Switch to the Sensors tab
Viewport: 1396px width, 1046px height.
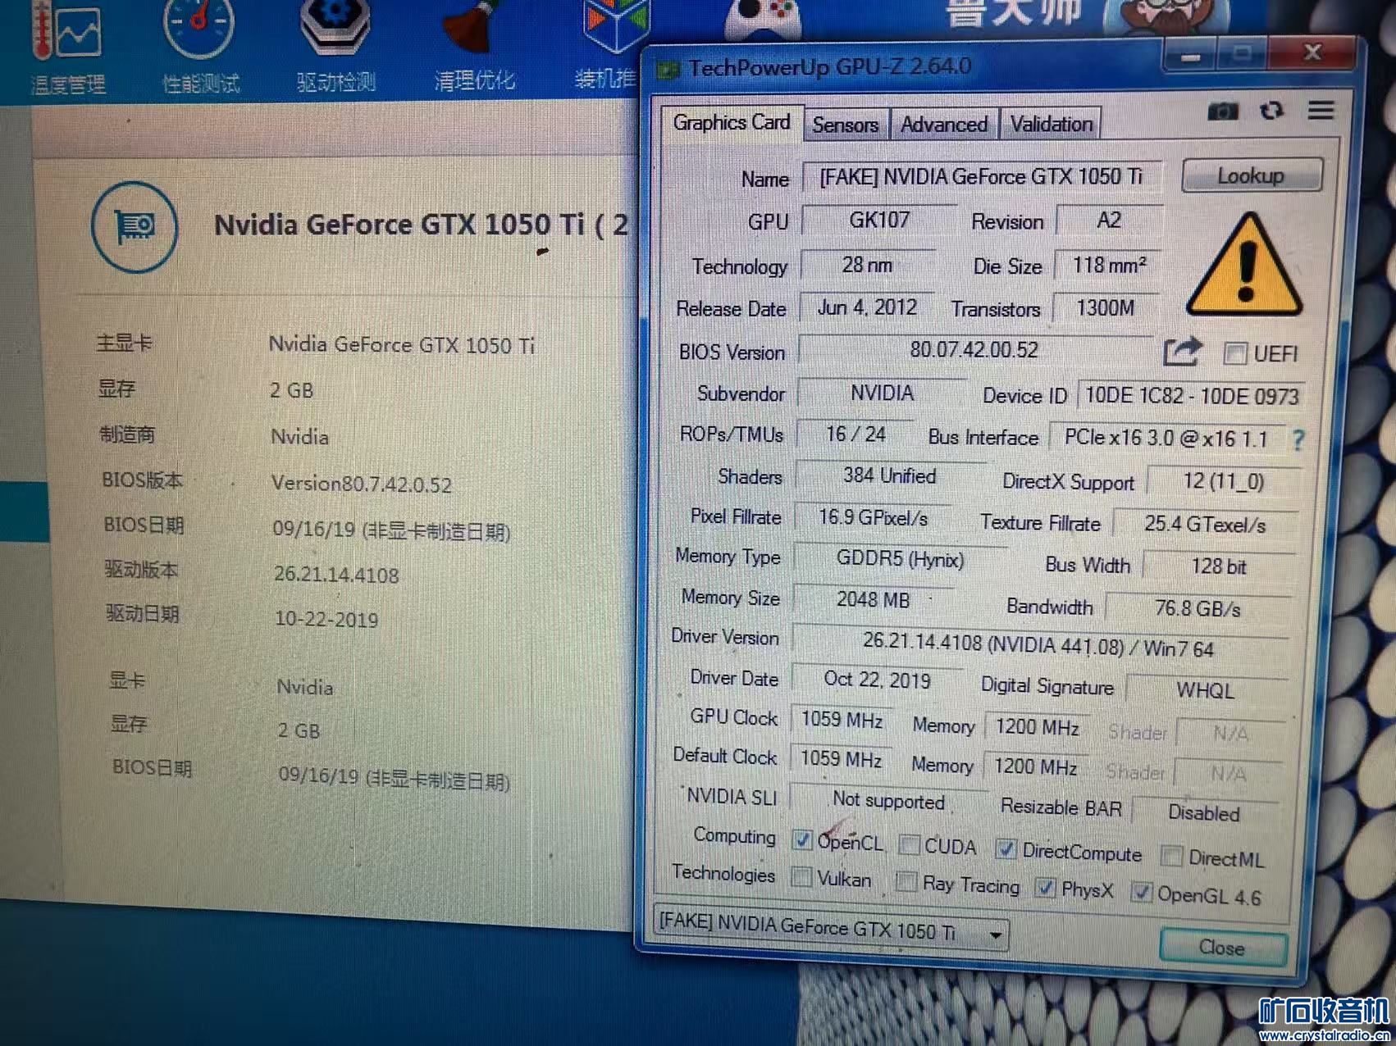(846, 125)
